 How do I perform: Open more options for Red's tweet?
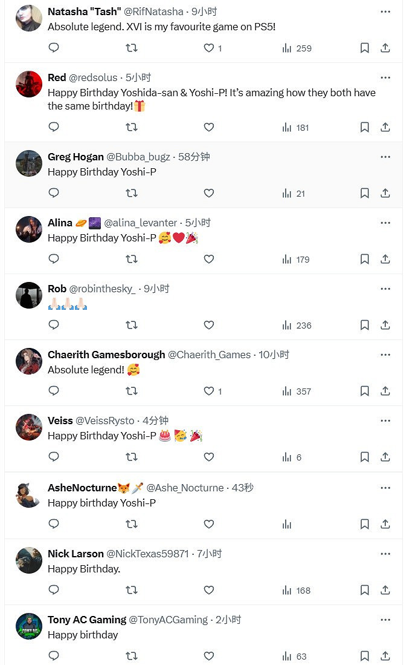pos(385,78)
